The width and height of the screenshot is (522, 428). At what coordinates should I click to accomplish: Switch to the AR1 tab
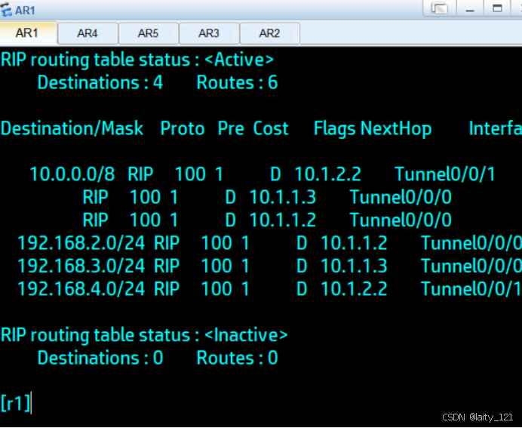28,33
